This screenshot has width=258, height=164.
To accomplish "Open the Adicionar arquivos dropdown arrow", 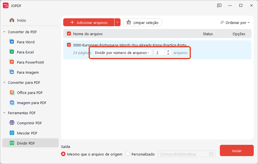I will point(117,22).
